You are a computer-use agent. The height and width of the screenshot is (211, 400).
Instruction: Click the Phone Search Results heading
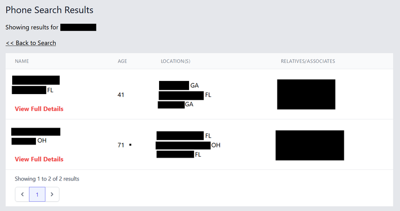tap(49, 10)
